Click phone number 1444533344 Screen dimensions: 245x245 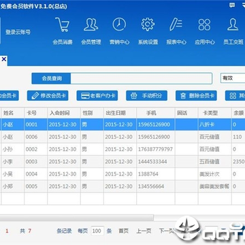[152, 161]
